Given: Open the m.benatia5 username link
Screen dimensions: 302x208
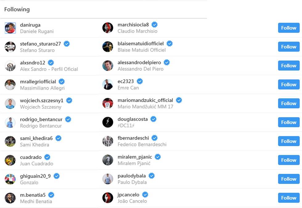Looking at the screenshot, I should 33,195.
